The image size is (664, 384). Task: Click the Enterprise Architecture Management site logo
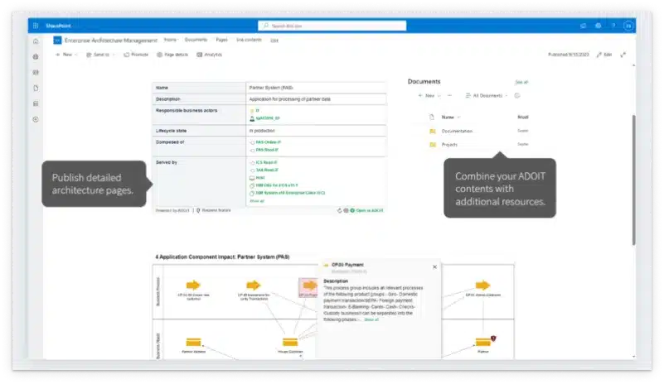pos(57,41)
